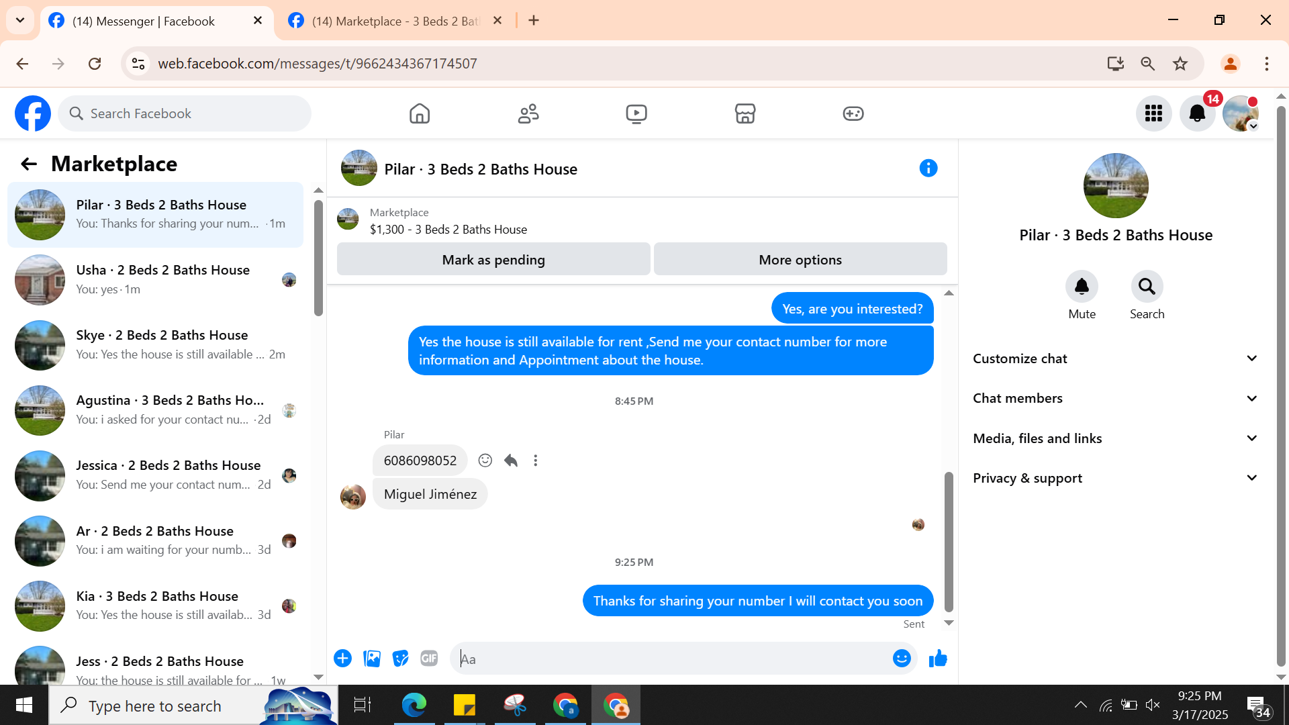This screenshot has height=725, width=1289.
Task: Open conversation information icon
Action: coord(928,168)
